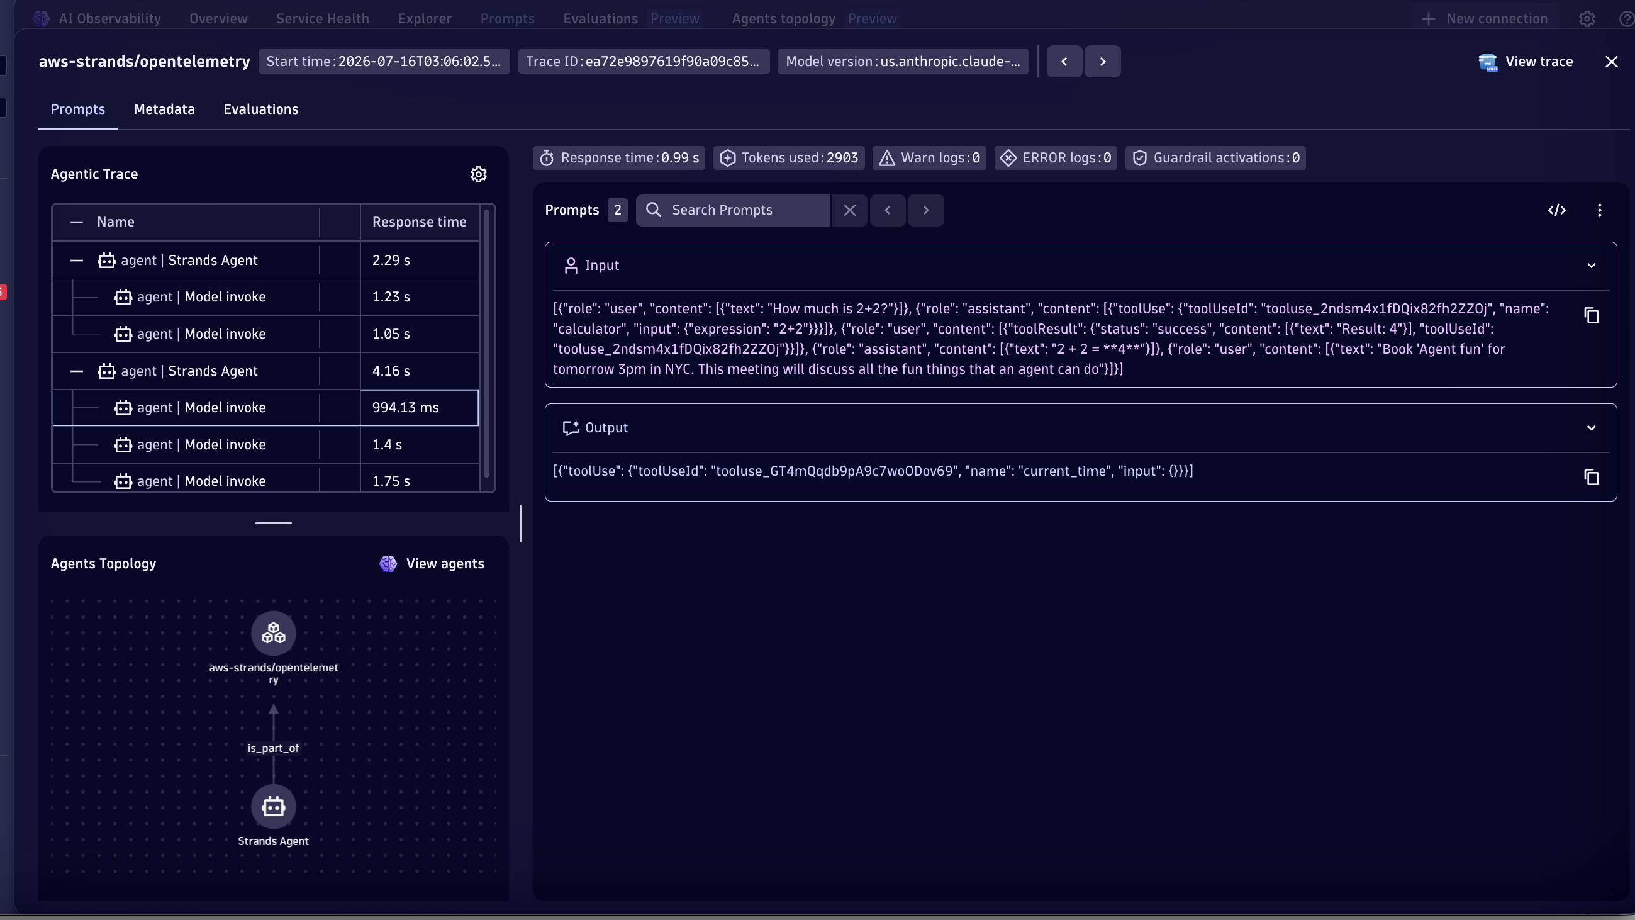Open Overview in top navigation
Viewport: 1635px width, 920px height.
point(218,18)
